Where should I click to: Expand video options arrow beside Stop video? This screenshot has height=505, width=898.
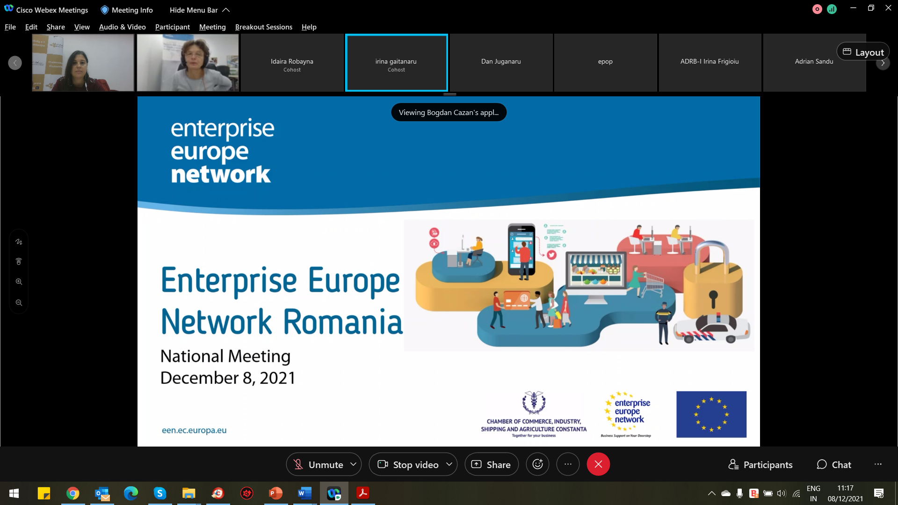449,464
